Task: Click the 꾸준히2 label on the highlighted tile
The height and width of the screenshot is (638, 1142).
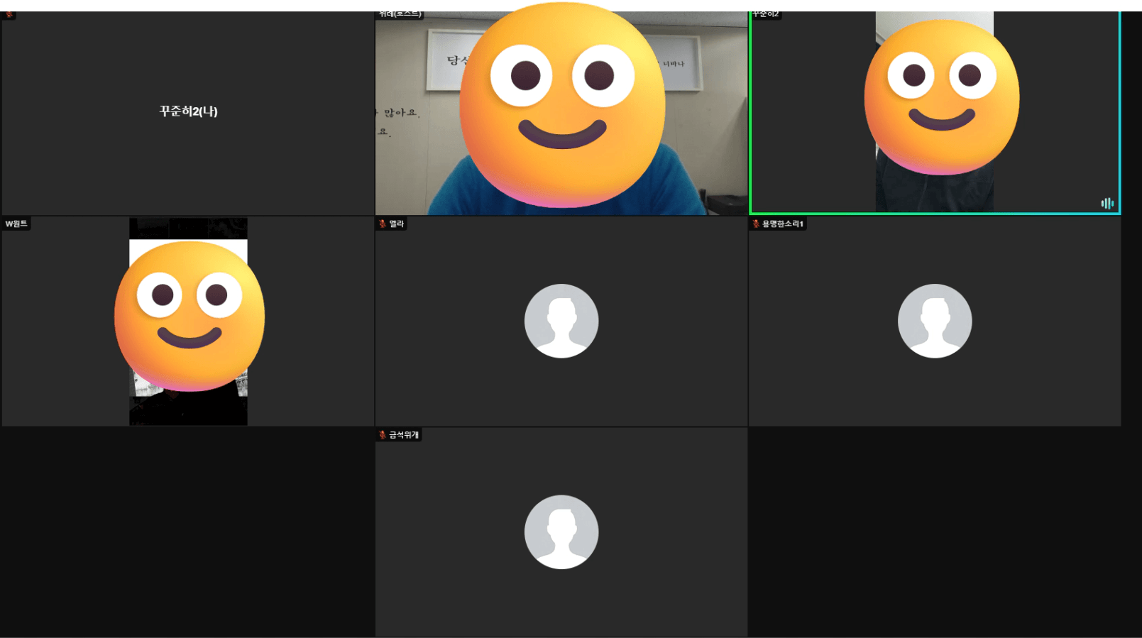Action: tap(767, 14)
